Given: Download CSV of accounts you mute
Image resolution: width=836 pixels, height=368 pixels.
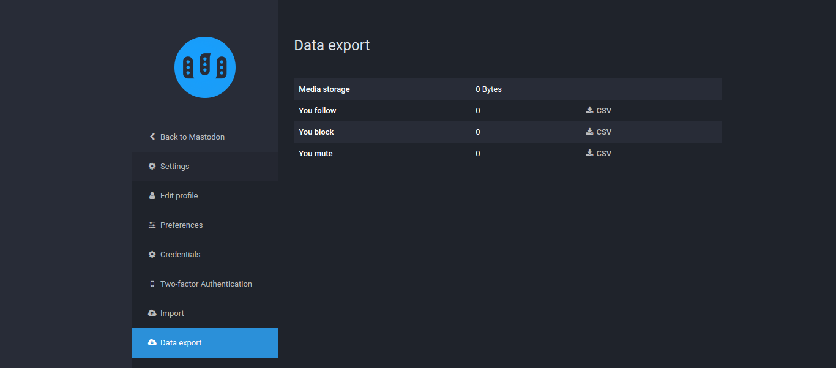Looking at the screenshot, I should (x=599, y=154).
